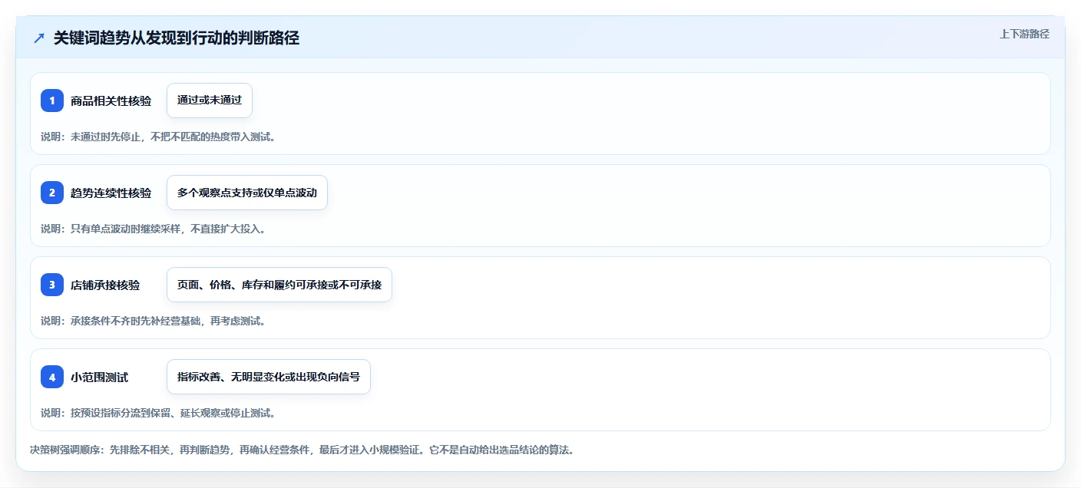Click the note 未通过时先停止，不把不匹配的热度带入测试
This screenshot has width=1081, height=488.
pos(172,137)
